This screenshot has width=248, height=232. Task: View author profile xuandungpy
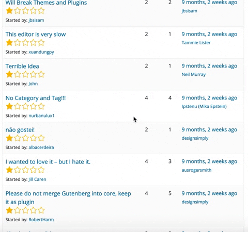click(41, 52)
